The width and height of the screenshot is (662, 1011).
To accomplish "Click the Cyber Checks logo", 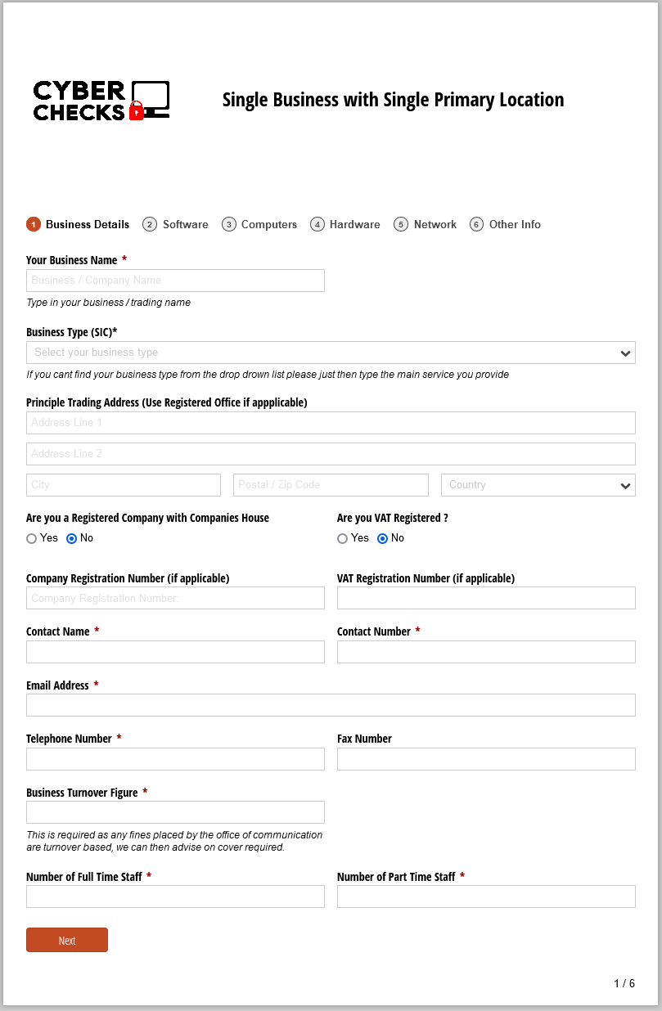I will [x=101, y=101].
